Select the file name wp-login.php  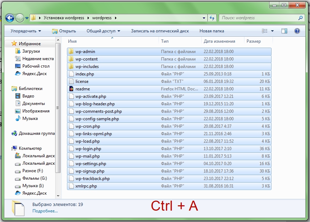tap(88, 149)
